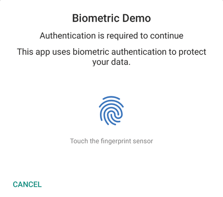Click the teal CANCEL text button
The image size is (223, 197).
pyautogui.click(x=27, y=184)
